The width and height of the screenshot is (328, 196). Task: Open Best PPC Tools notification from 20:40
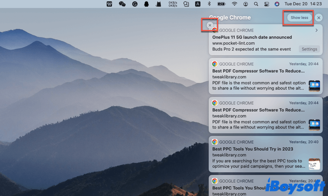pyautogui.click(x=266, y=154)
